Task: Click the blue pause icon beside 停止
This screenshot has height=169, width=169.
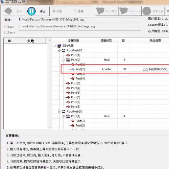Action: (x=31, y=11)
